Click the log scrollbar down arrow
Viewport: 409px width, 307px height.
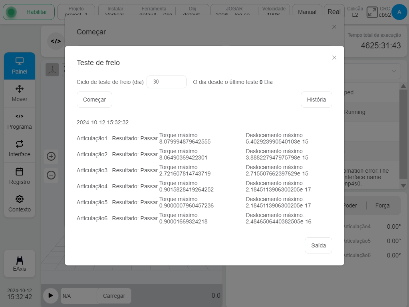[403, 185]
